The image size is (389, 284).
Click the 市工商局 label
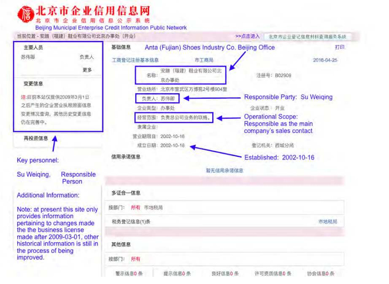204,60
